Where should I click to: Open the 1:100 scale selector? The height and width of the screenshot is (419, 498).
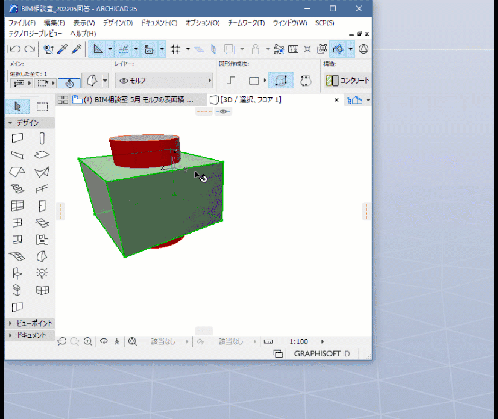coord(299,341)
